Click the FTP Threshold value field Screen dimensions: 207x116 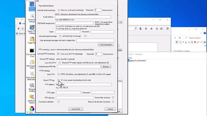point(99,54)
